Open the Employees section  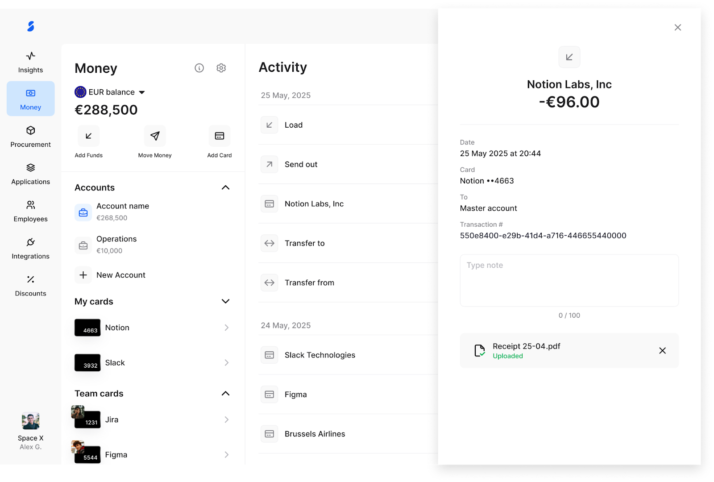pyautogui.click(x=31, y=211)
